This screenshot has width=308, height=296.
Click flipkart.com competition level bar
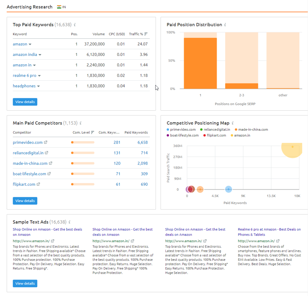(83, 184)
